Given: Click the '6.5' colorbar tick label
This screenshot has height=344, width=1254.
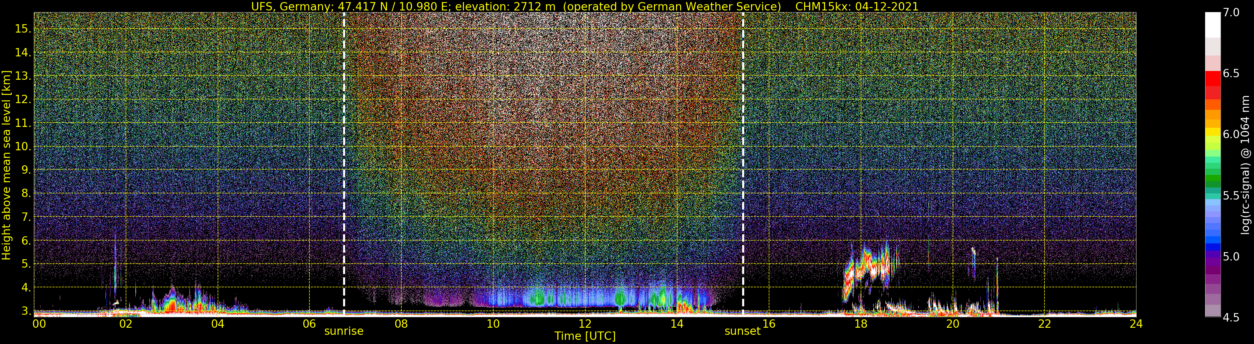Looking at the screenshot, I should pos(1231,73).
